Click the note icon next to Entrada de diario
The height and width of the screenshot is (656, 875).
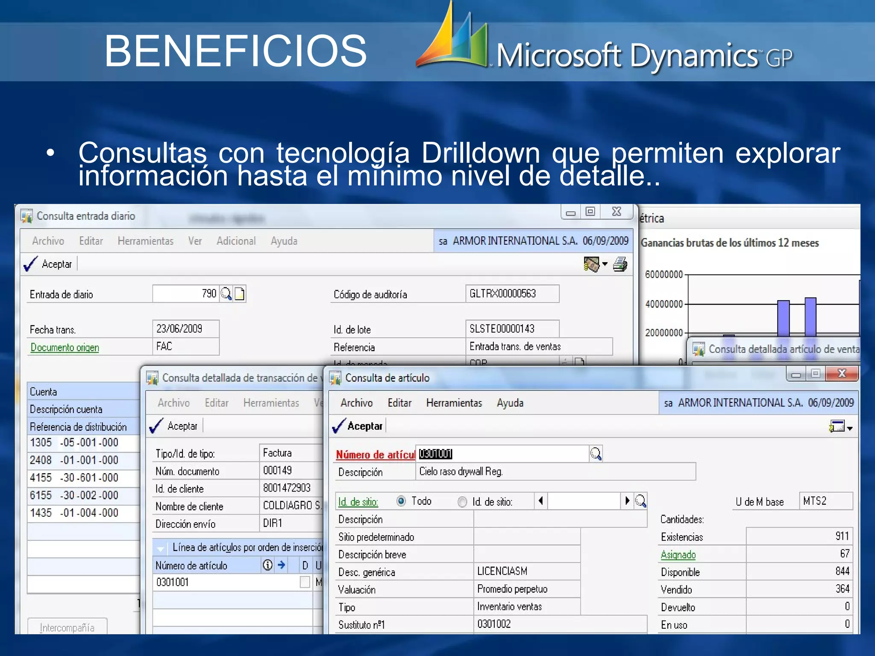tap(240, 294)
